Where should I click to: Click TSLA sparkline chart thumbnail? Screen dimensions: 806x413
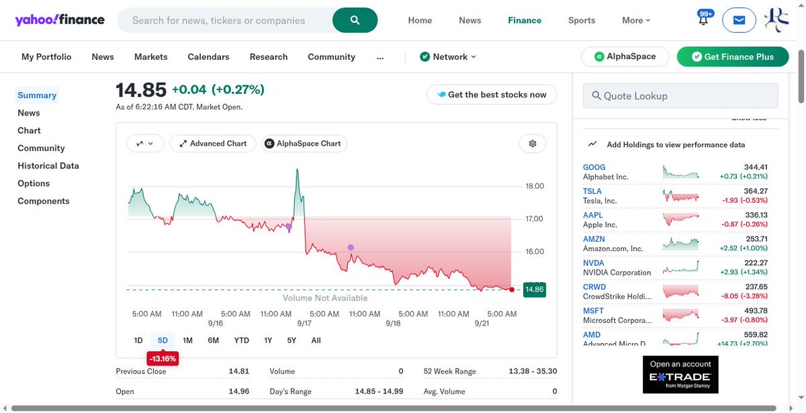click(680, 195)
